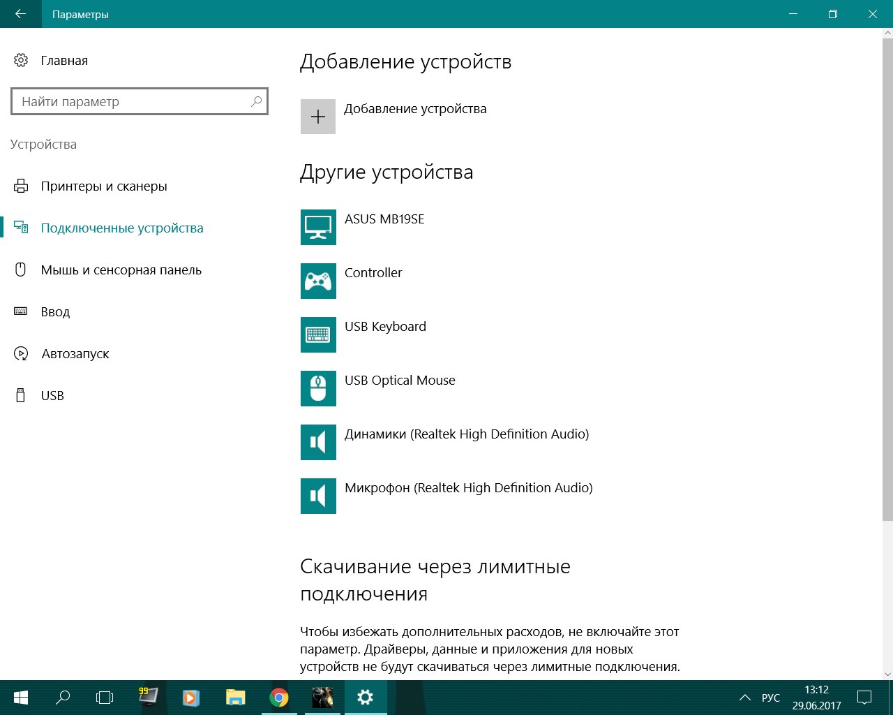Open Chrome from the taskbar
Screen dimensions: 893x715
(279, 698)
